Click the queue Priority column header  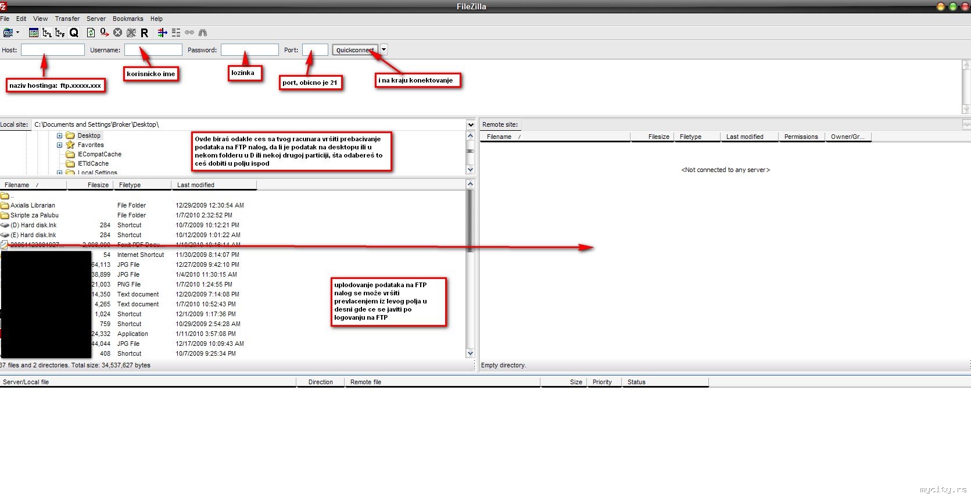coord(604,382)
